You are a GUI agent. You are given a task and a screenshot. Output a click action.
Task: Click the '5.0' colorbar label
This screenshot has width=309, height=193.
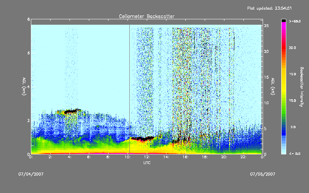(293, 127)
